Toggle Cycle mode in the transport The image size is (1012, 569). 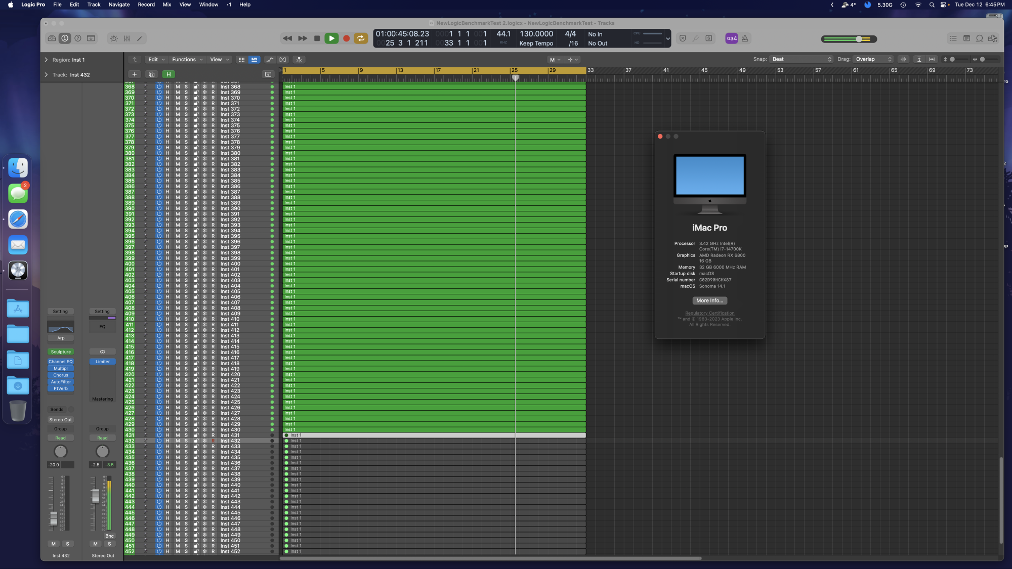360,38
